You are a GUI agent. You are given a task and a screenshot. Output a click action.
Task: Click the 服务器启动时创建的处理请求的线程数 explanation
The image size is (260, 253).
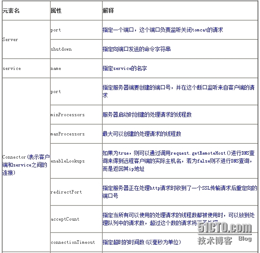click(x=180, y=114)
